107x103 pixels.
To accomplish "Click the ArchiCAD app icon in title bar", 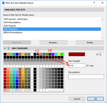I will click(x=3, y=3).
